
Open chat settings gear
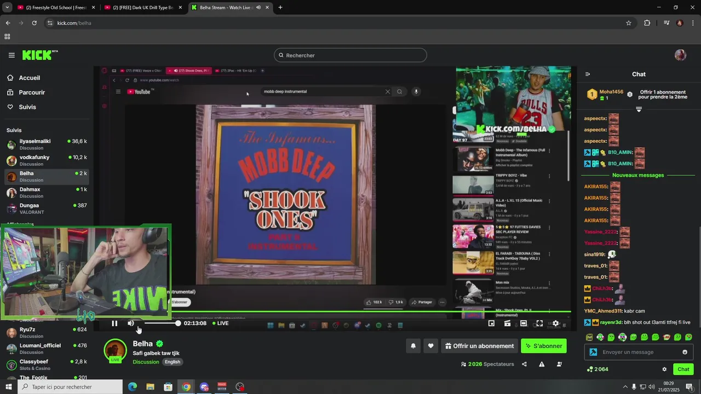[x=664, y=369]
